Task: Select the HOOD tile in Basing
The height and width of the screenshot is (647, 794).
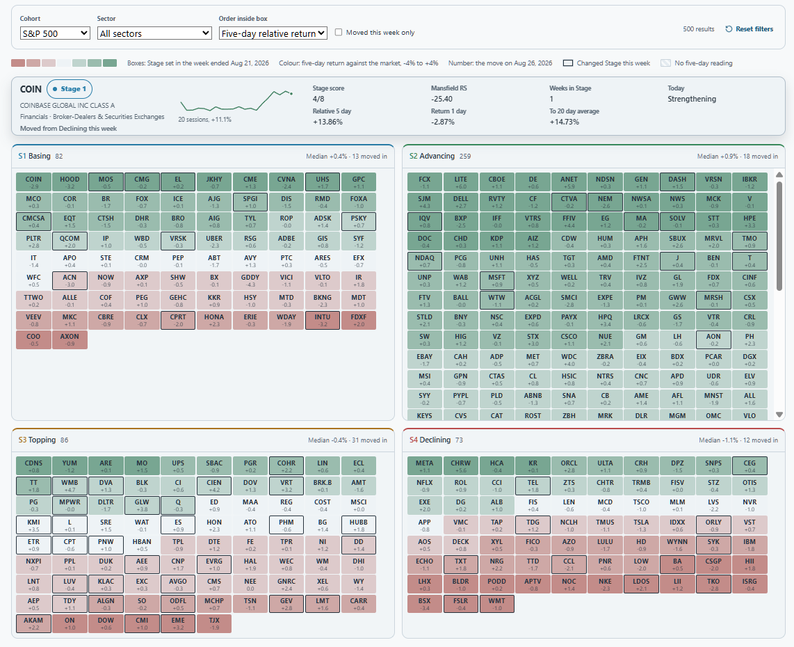Action: point(70,182)
